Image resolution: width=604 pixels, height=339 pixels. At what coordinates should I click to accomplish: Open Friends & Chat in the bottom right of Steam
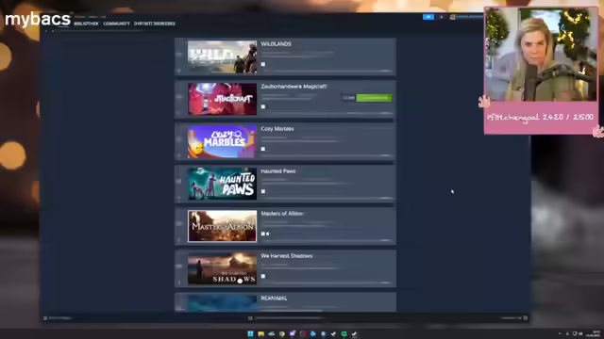click(513, 318)
